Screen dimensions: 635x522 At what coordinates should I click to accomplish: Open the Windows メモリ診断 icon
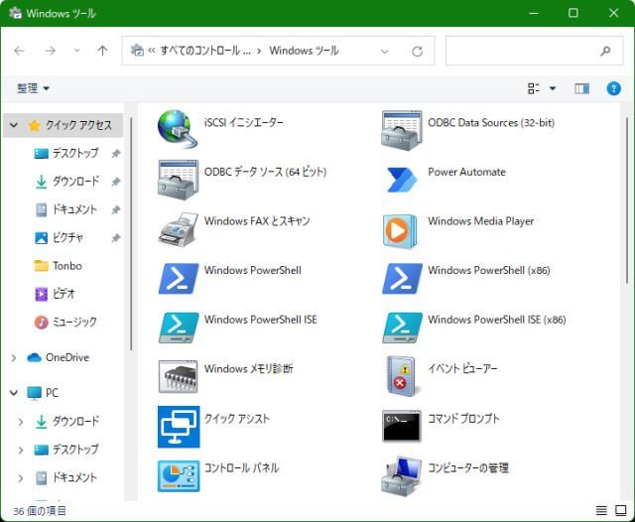(178, 377)
